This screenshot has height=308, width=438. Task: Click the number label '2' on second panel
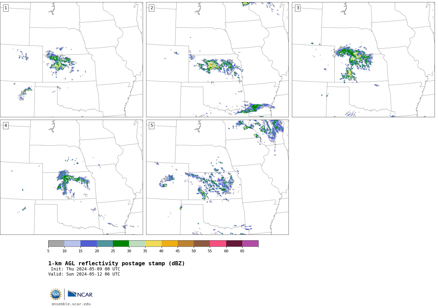152,8
